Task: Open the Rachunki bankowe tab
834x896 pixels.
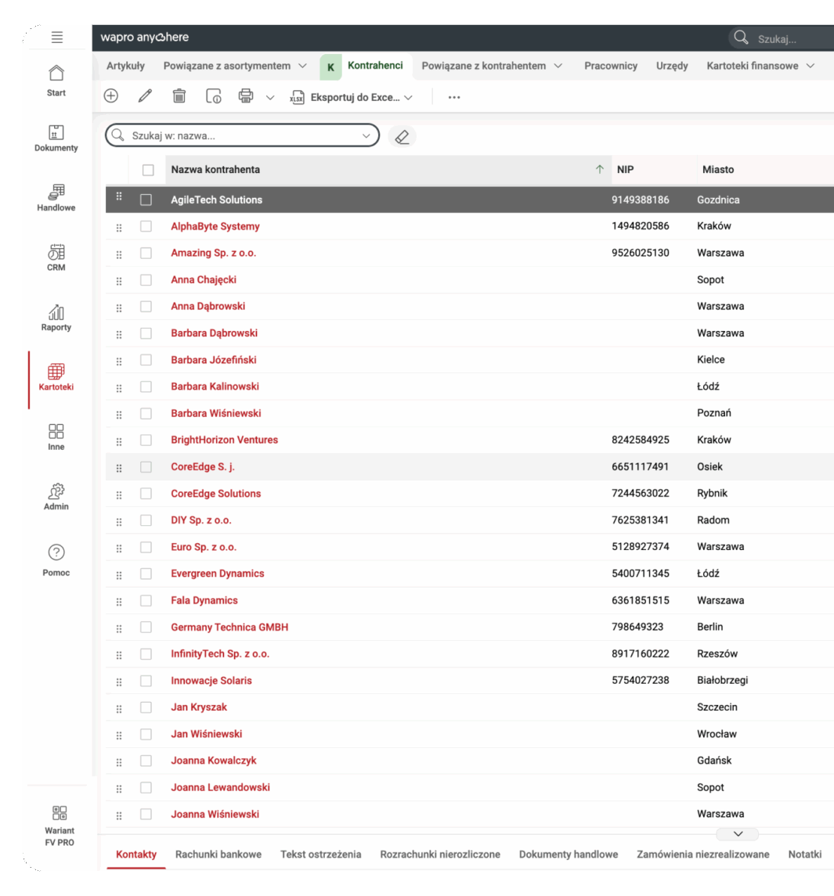Action: coord(218,855)
